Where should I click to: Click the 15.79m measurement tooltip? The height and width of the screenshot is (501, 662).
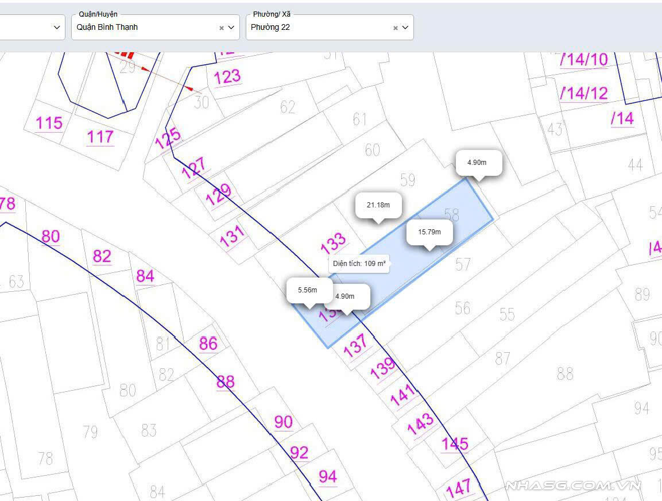click(x=429, y=232)
